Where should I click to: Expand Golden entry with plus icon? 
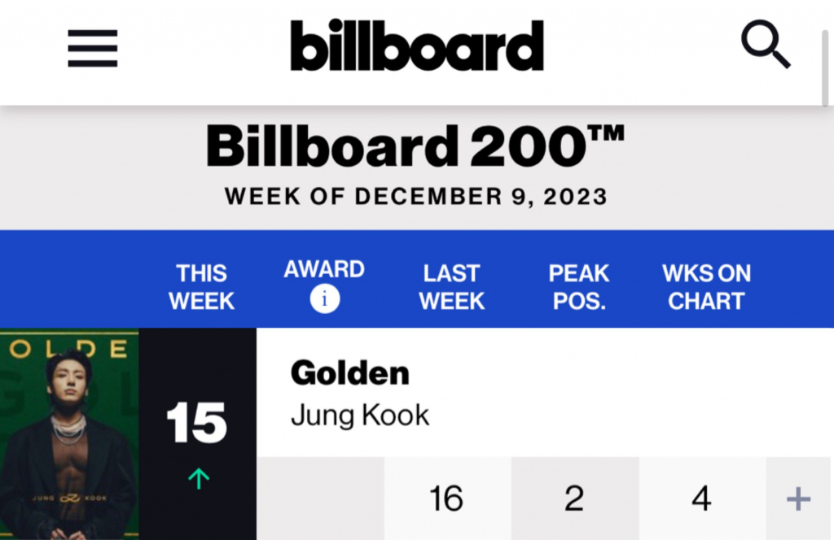[x=798, y=499]
